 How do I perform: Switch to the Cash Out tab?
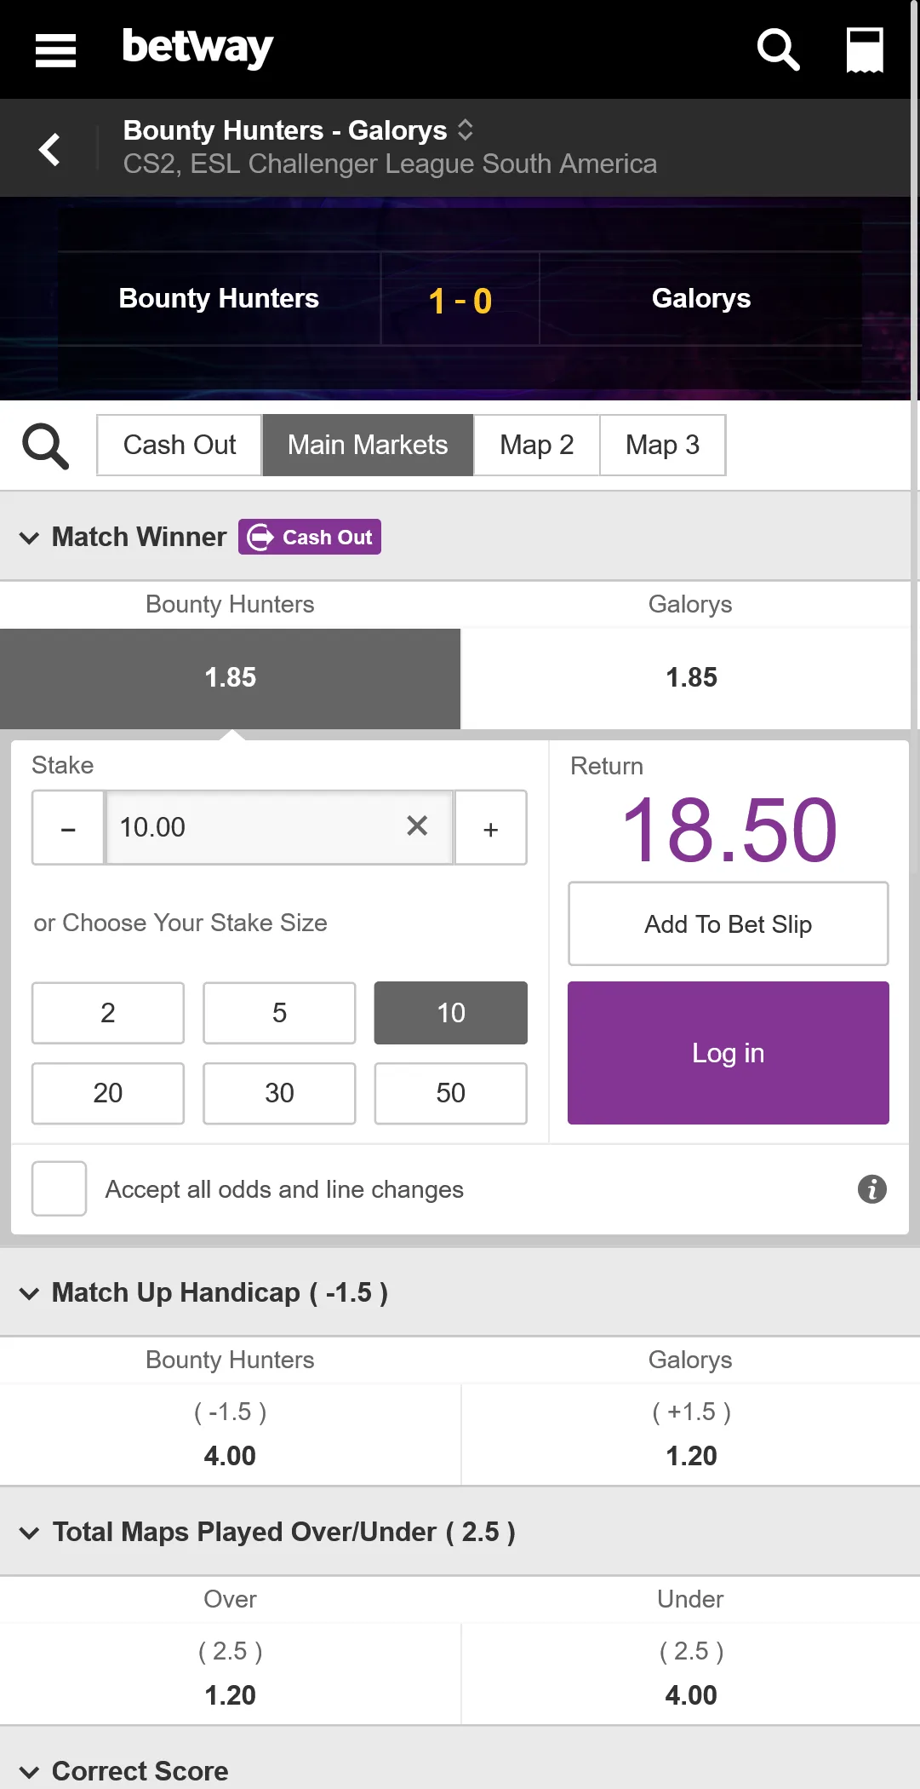(x=180, y=445)
